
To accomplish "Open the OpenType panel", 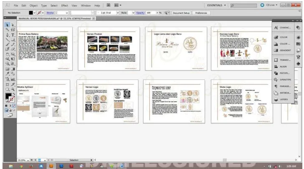I will (283, 80).
